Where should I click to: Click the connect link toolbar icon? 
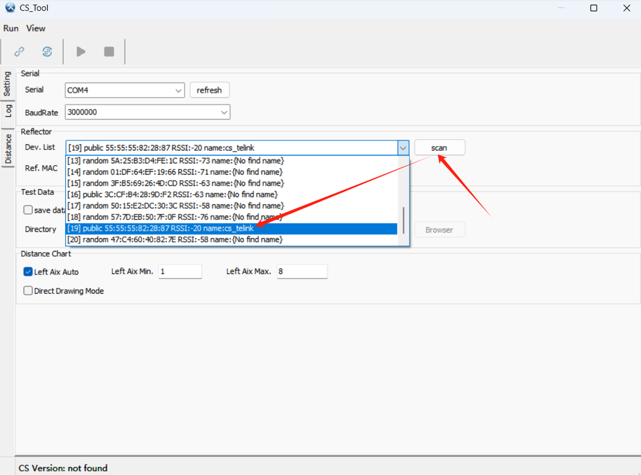[x=19, y=51]
